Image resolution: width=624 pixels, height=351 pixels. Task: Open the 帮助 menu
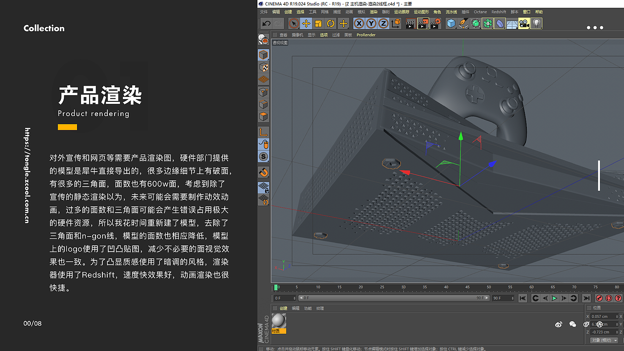539,12
